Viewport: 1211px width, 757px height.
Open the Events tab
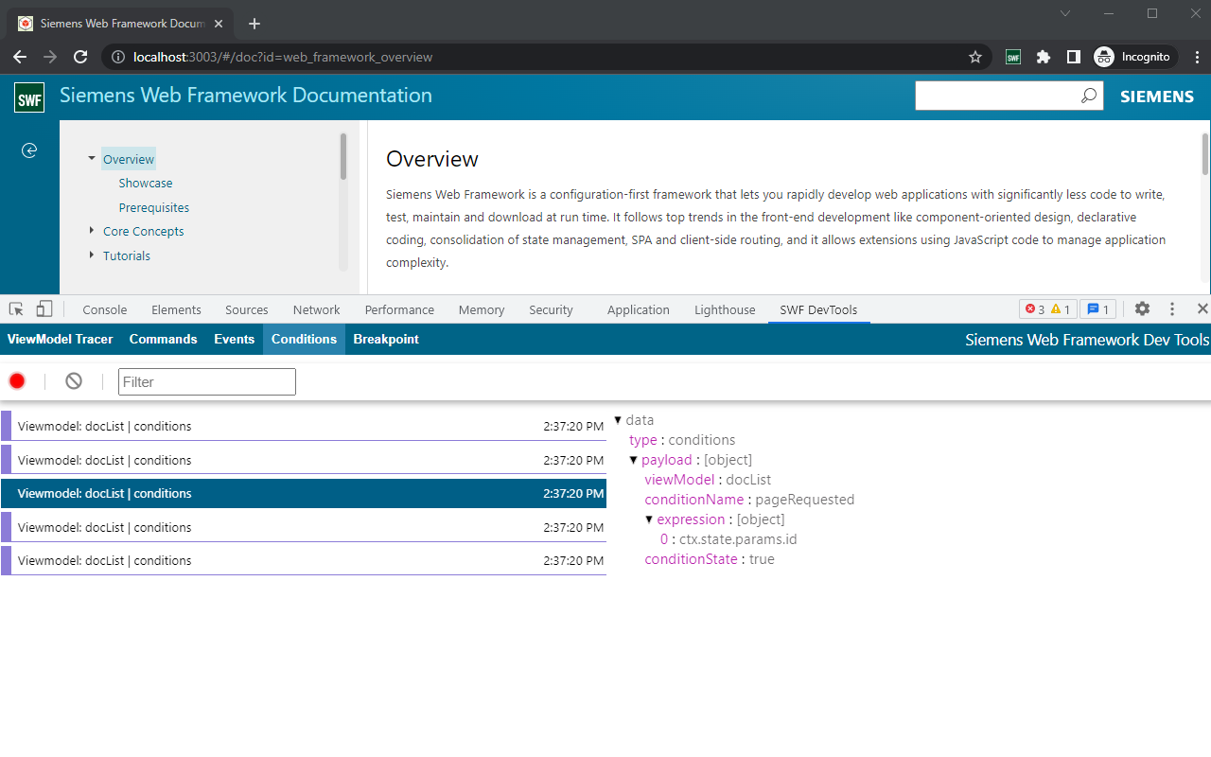click(235, 339)
